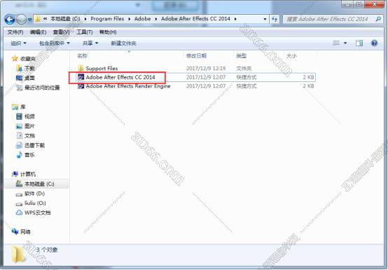This screenshot has height=270, width=388.
Task: Select 计算机 in the navigation pane
Action: coord(28,174)
